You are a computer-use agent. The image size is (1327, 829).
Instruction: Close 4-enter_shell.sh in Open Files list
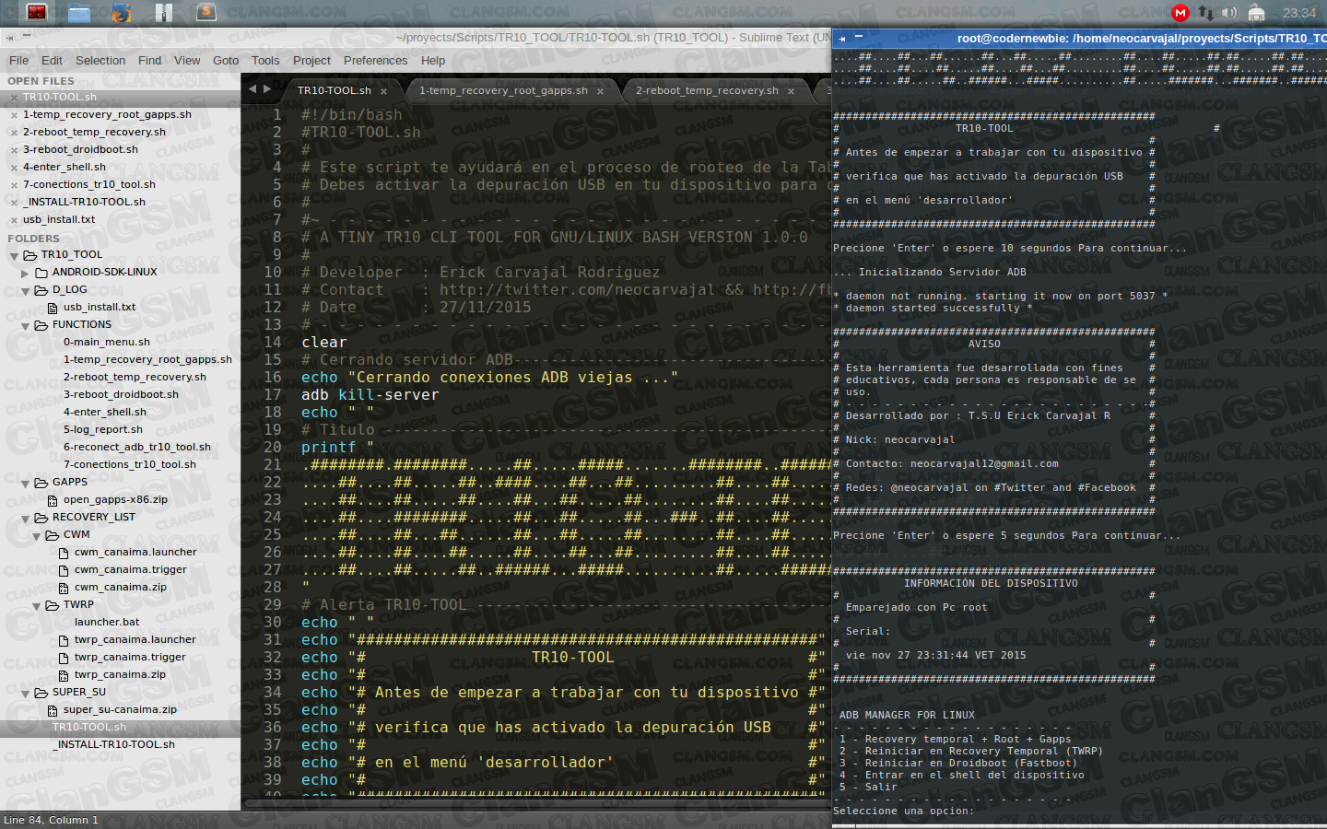pyautogui.click(x=14, y=168)
